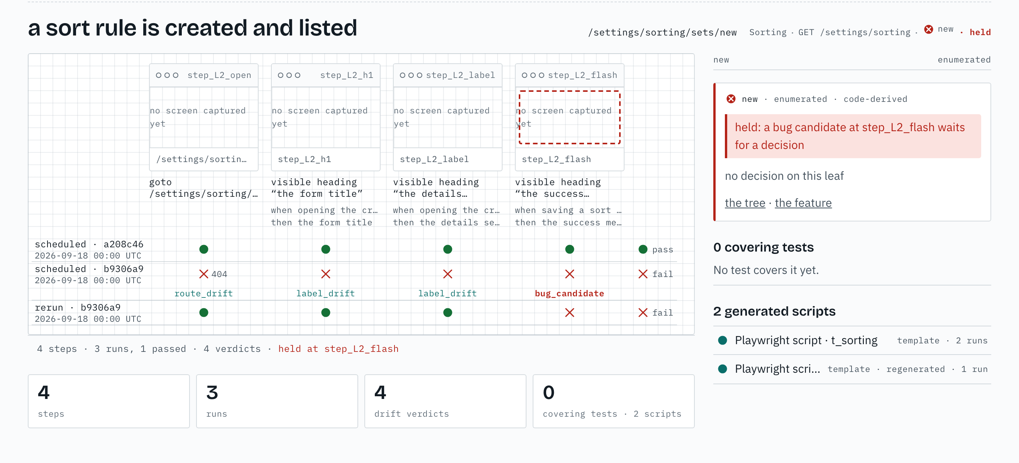Click teal dot next to Playwright script t_sorting
Screen dimensions: 1019x463
722,340
